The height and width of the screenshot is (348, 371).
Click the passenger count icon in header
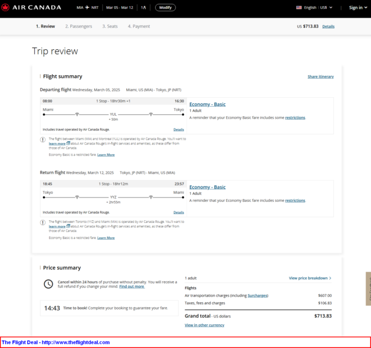tap(143, 8)
